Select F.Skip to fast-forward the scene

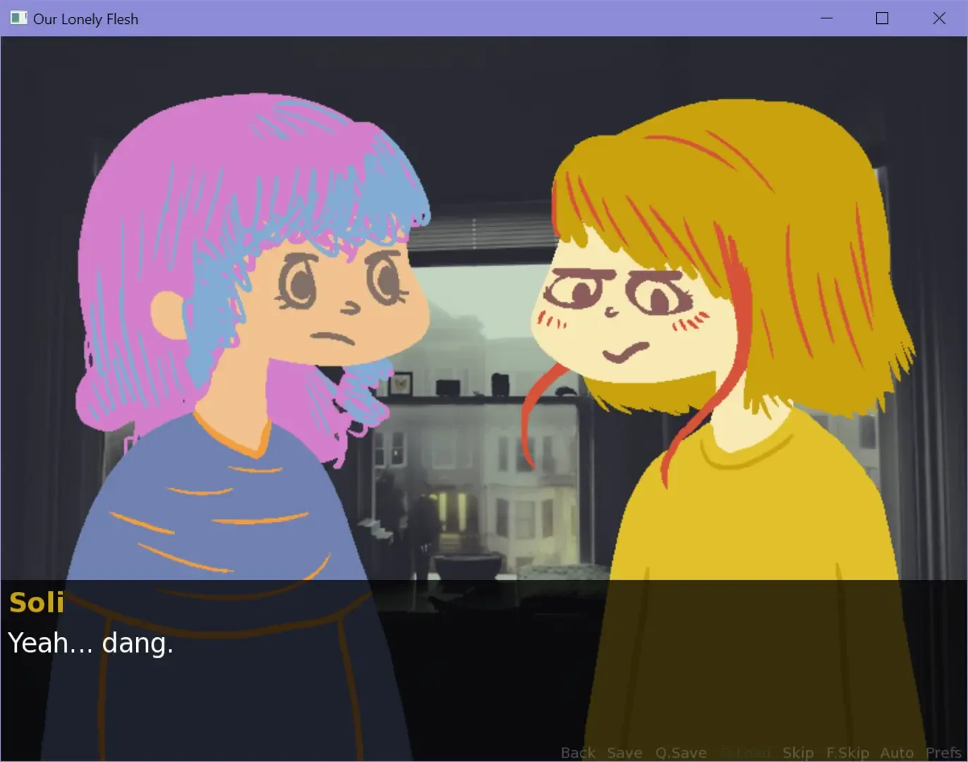(x=847, y=752)
